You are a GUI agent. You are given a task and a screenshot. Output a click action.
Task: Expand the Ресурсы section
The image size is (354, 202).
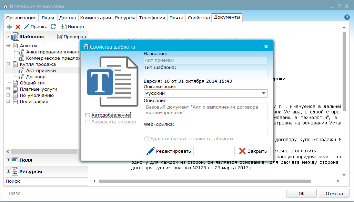[x=8, y=171]
